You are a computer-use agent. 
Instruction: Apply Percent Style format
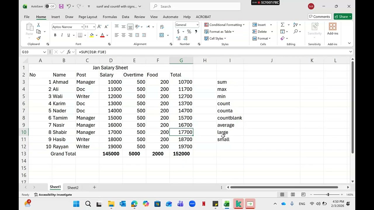click(x=189, y=32)
